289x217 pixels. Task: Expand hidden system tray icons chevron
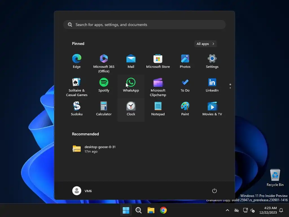pyautogui.click(x=227, y=210)
